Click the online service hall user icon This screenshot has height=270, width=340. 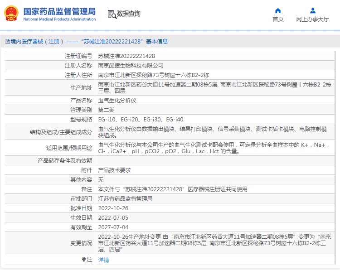click(312, 10)
